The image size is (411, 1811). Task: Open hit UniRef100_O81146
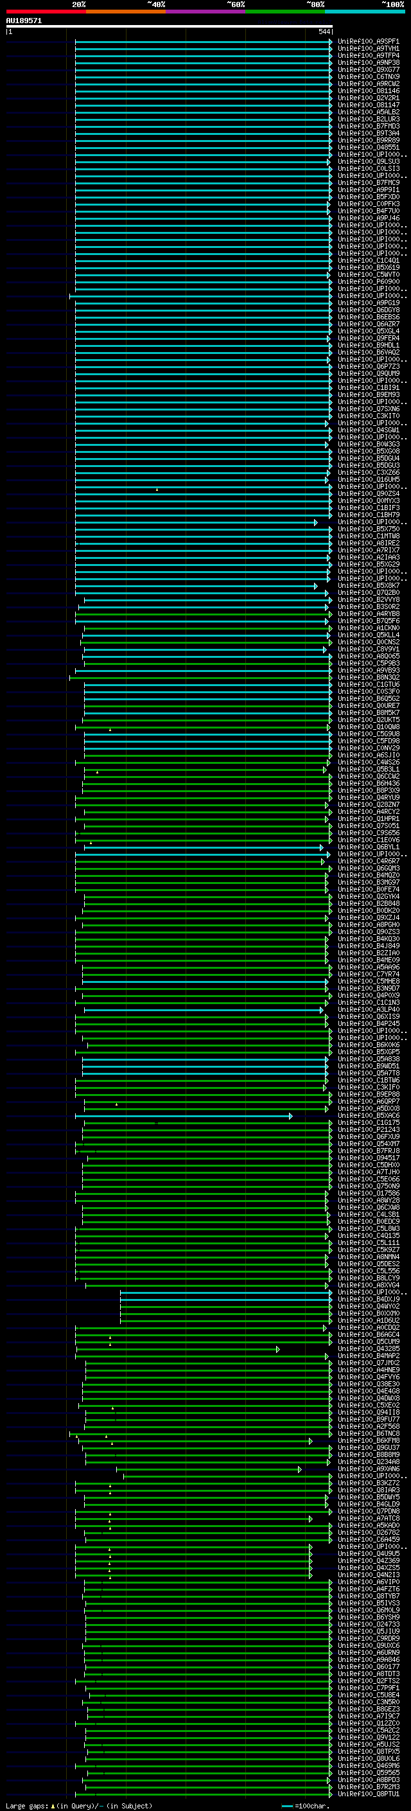[x=368, y=91]
